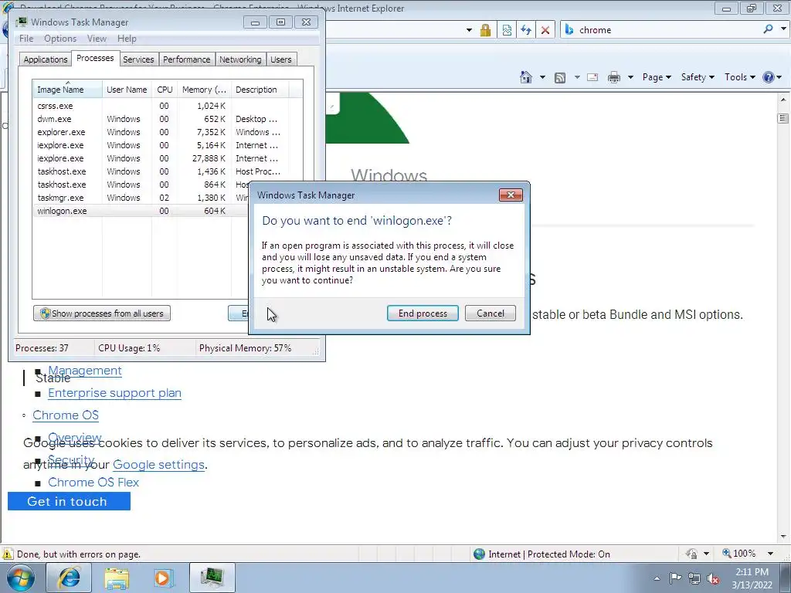Open the Tools menu dropdown

(x=740, y=77)
